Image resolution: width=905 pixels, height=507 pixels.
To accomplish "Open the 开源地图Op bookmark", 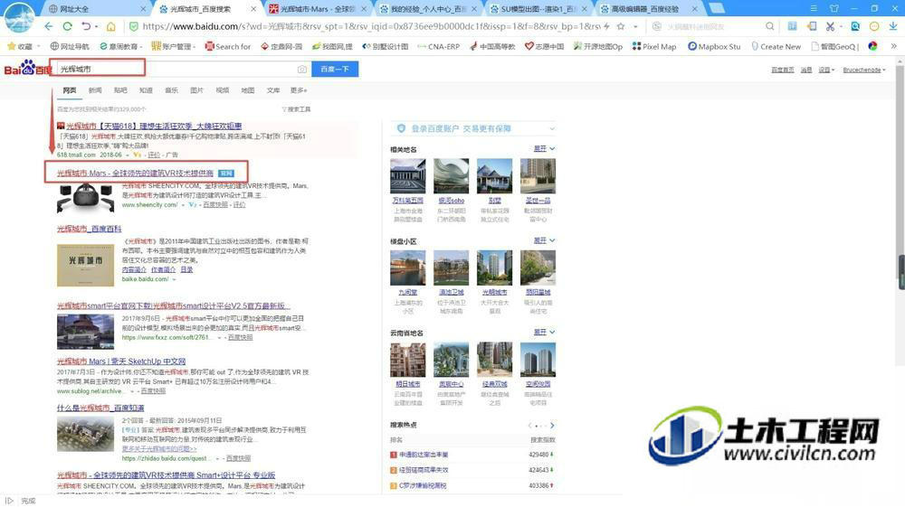I will (598, 47).
